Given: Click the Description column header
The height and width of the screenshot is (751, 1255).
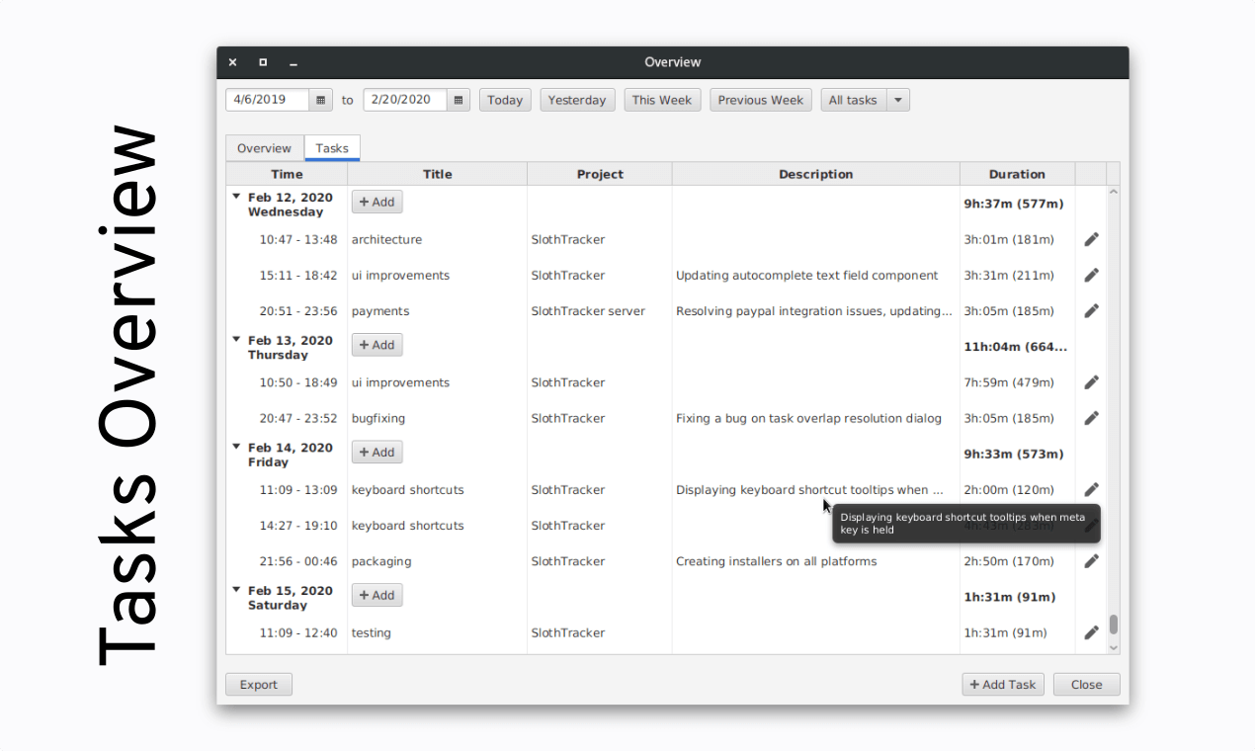Looking at the screenshot, I should pyautogui.click(x=816, y=174).
